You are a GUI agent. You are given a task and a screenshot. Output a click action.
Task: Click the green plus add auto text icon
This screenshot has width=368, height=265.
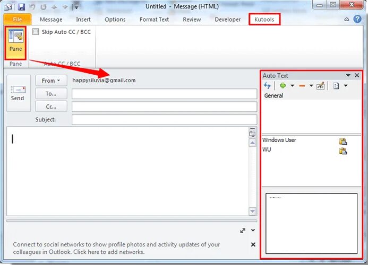click(x=283, y=85)
